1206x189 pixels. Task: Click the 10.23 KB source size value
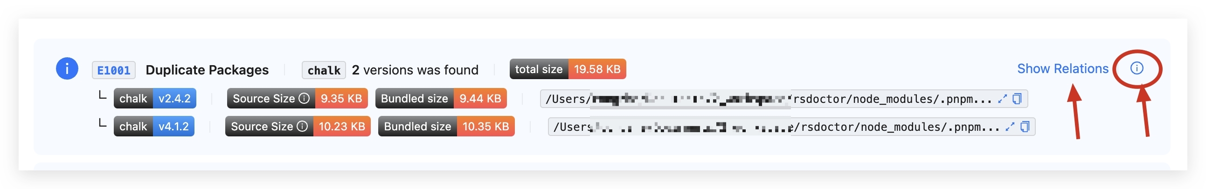(x=341, y=127)
